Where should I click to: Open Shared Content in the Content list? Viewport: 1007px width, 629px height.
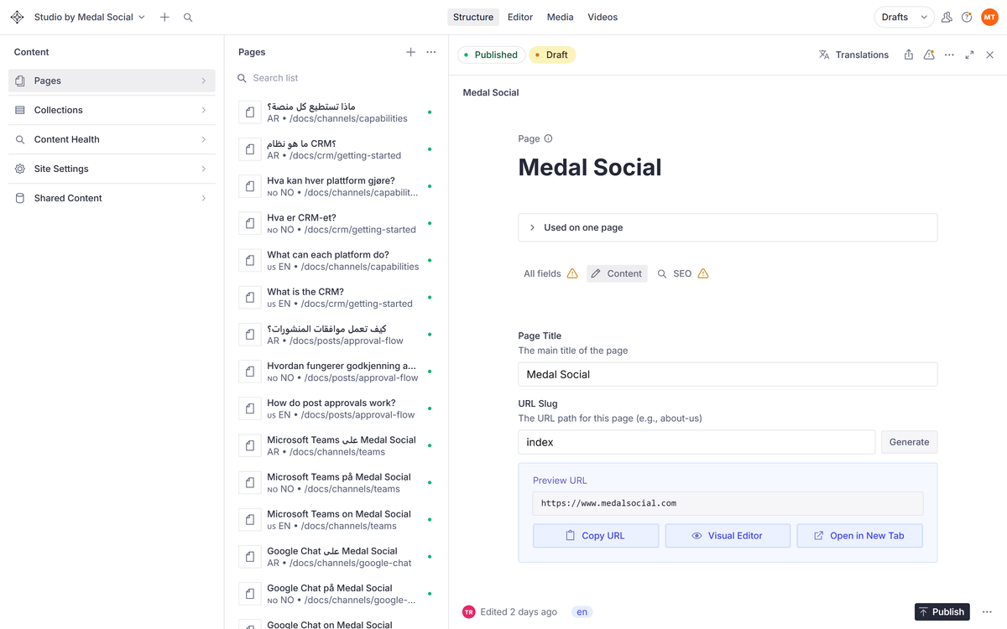(112, 198)
